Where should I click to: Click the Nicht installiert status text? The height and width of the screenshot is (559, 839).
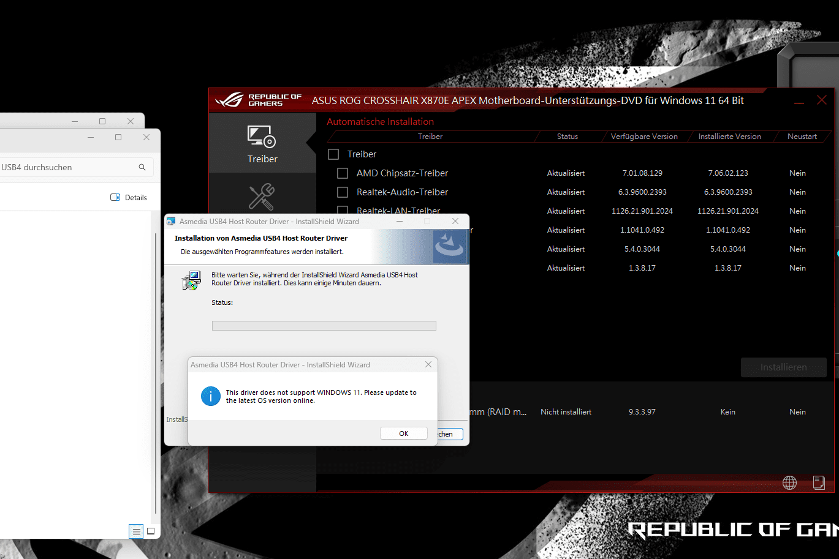click(566, 412)
